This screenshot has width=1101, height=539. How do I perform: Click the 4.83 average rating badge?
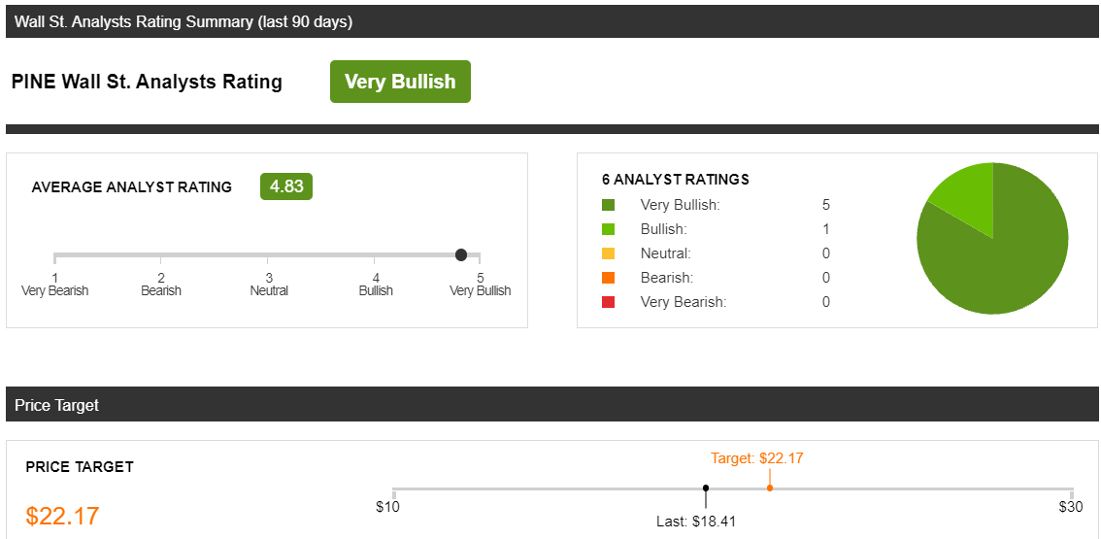coord(286,186)
